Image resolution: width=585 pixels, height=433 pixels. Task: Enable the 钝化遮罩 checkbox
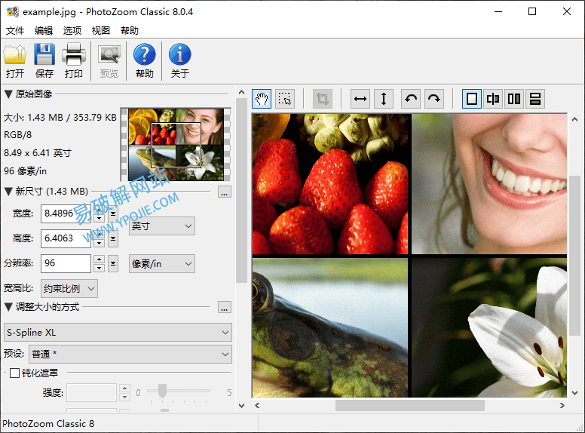pyautogui.click(x=14, y=373)
